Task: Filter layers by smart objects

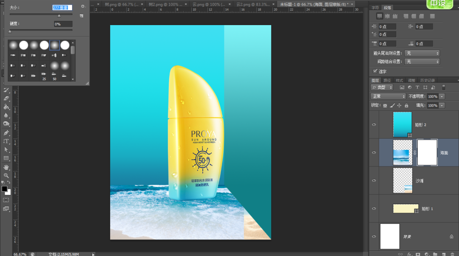Action: pyautogui.click(x=433, y=87)
